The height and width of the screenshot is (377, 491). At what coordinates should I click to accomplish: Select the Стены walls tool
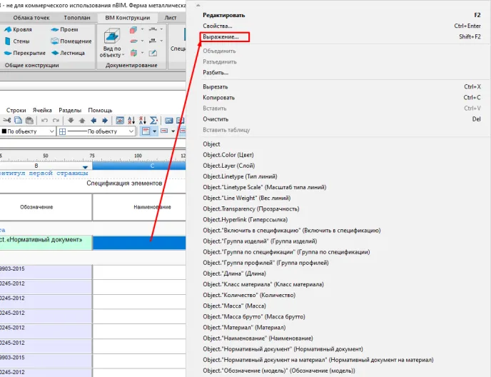click(x=19, y=41)
